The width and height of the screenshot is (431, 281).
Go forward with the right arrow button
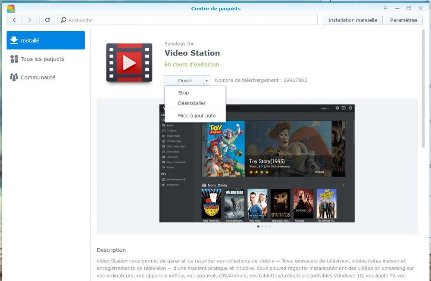29,20
